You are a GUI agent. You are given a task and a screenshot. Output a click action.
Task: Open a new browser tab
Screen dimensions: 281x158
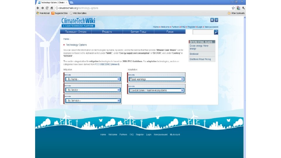[x=71, y=3]
